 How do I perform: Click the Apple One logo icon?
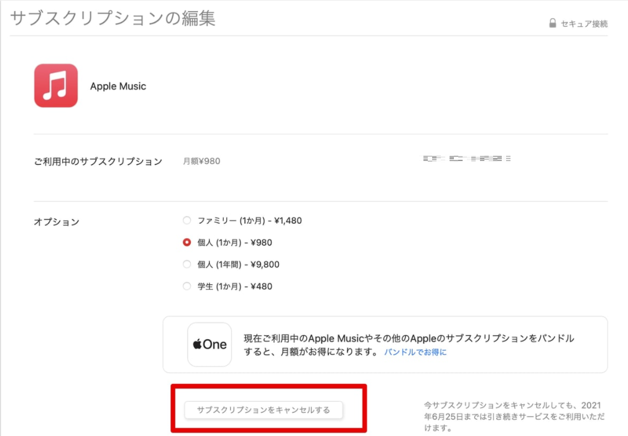click(x=210, y=344)
